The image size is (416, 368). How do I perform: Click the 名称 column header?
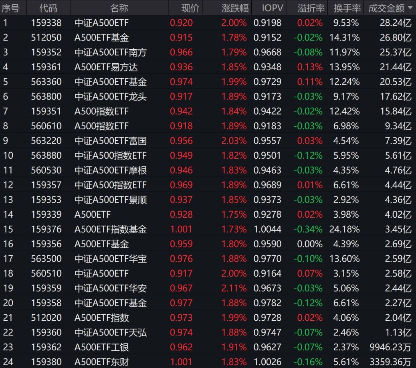(x=119, y=8)
